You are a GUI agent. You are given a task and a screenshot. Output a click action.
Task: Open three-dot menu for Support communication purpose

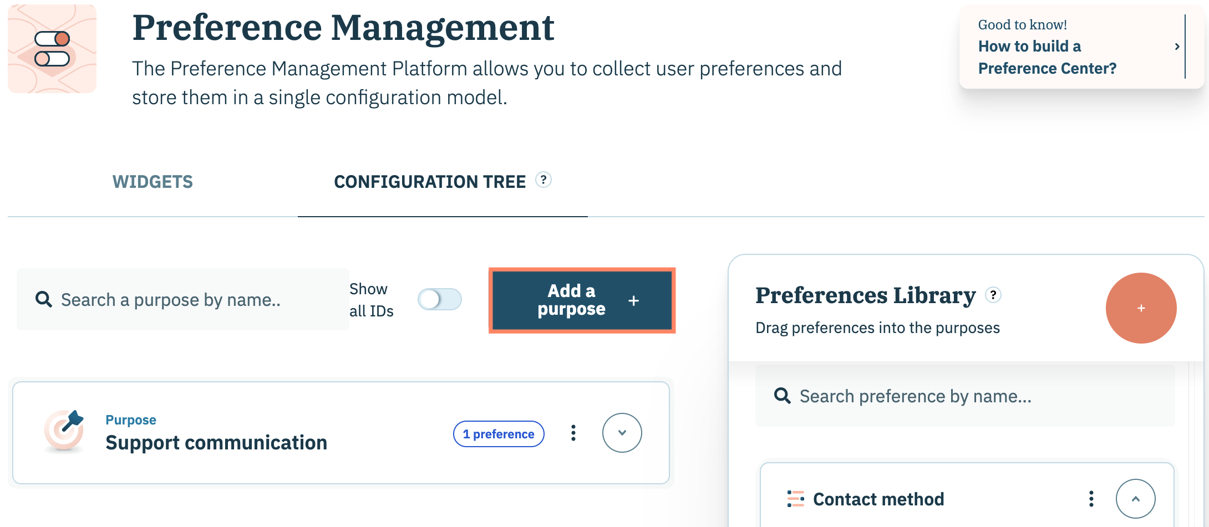click(x=573, y=433)
